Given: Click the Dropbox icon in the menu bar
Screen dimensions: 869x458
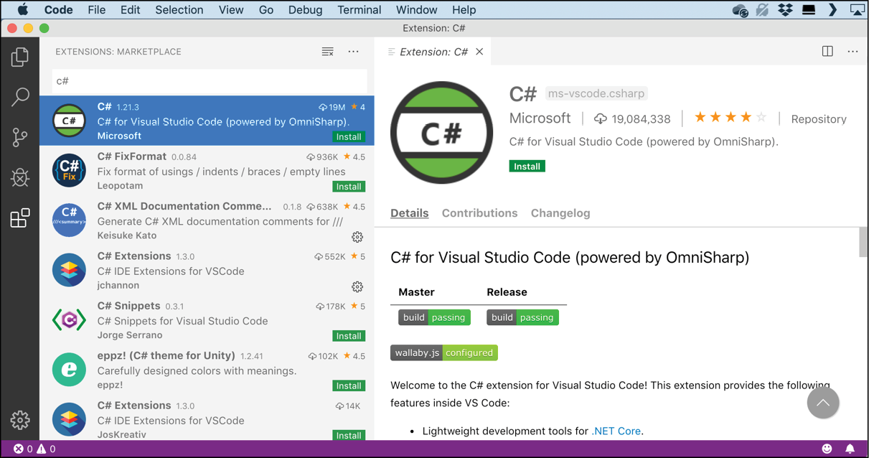Looking at the screenshot, I should click(x=785, y=10).
